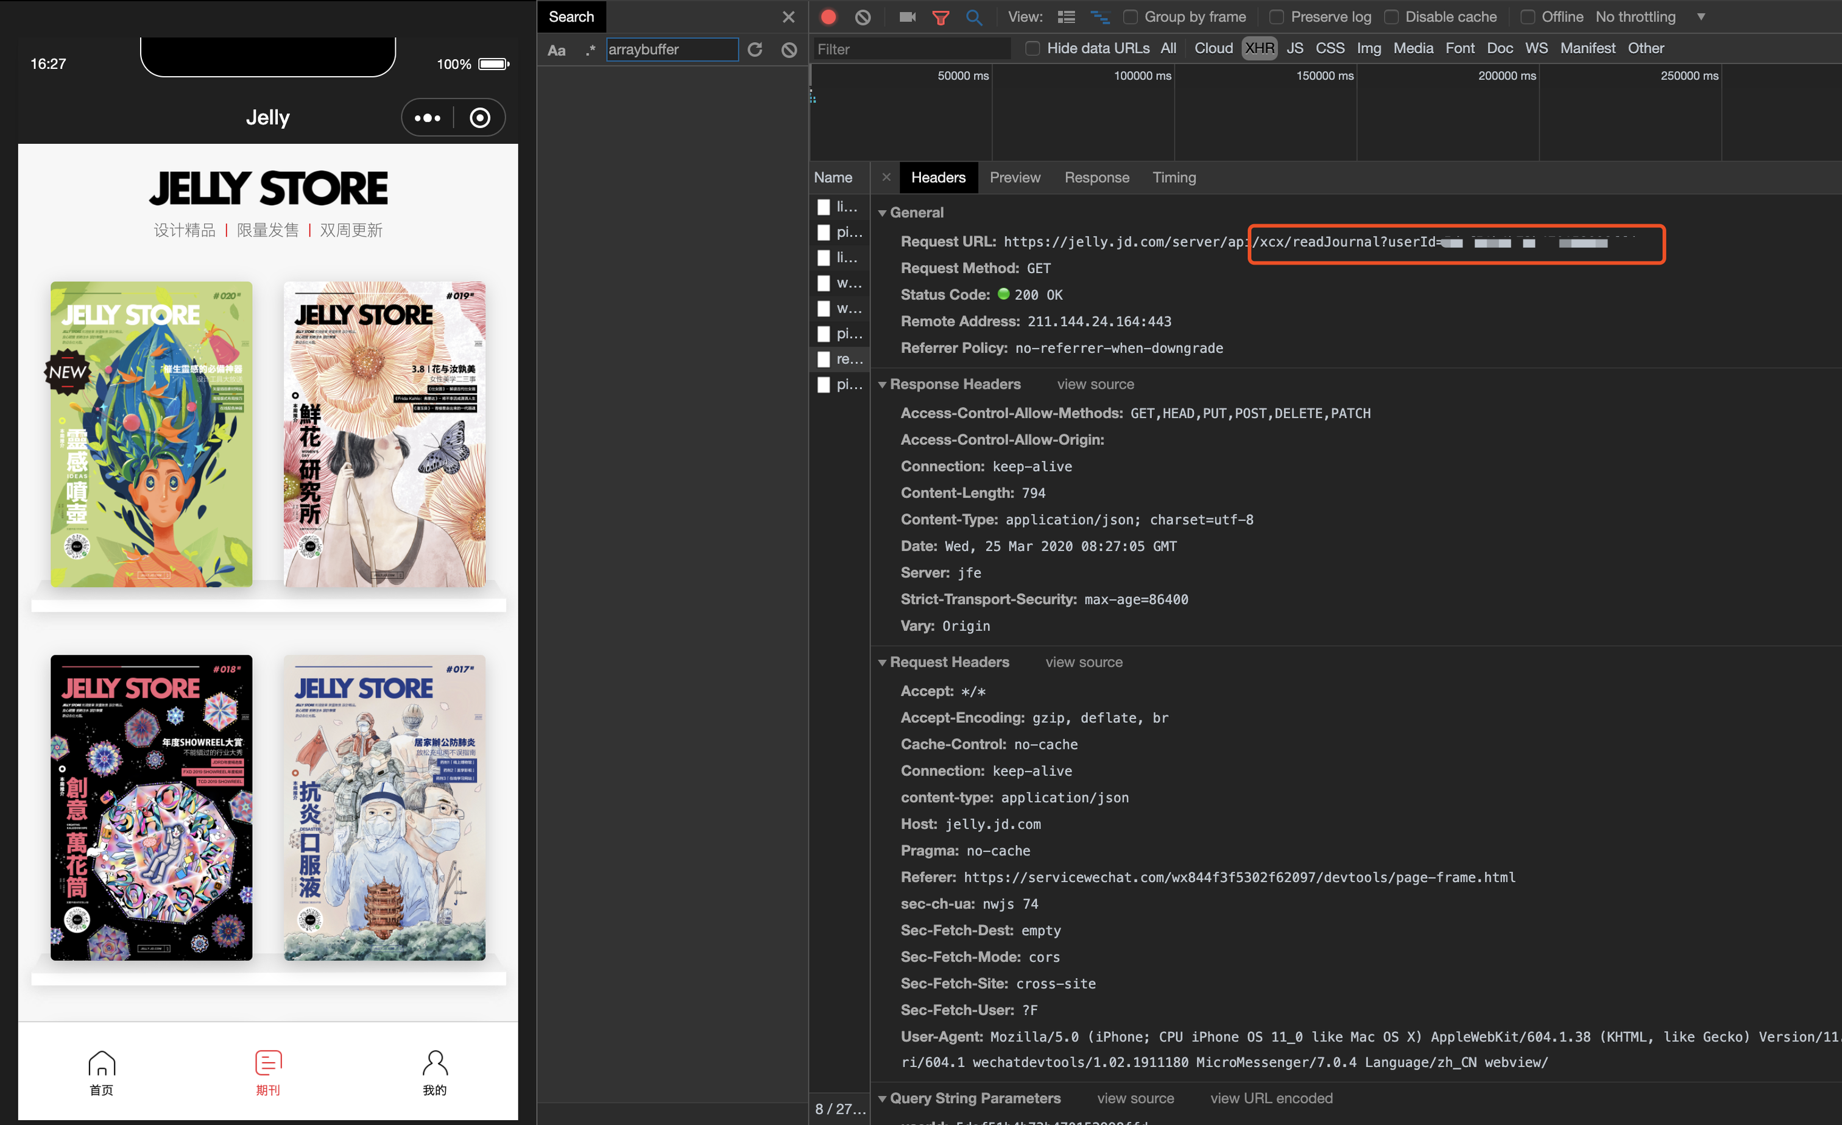Image resolution: width=1842 pixels, height=1125 pixels.
Task: Click the red record network log button
Action: click(x=828, y=16)
